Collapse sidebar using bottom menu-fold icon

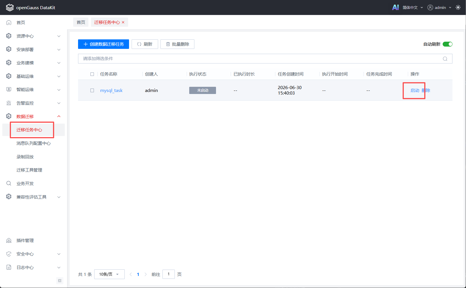60,281
